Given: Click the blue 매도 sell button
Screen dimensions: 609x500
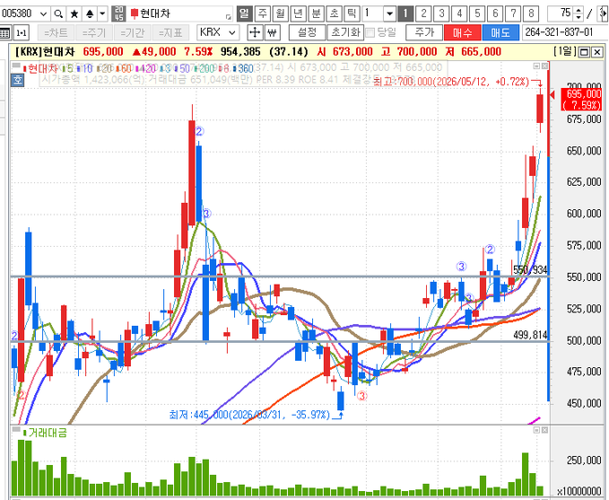Looking at the screenshot, I should (x=500, y=32).
